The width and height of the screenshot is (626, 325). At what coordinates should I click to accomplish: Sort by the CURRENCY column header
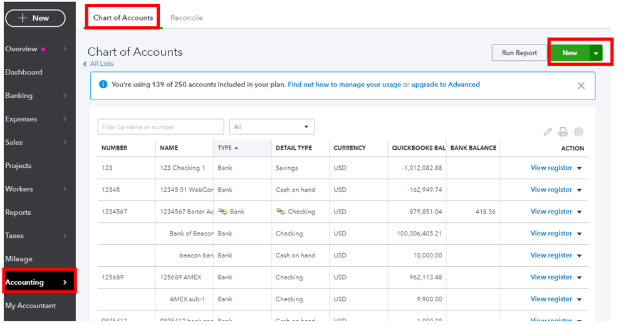tap(349, 148)
